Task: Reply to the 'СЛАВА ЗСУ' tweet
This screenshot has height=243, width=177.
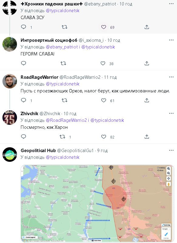Action: [23, 27]
